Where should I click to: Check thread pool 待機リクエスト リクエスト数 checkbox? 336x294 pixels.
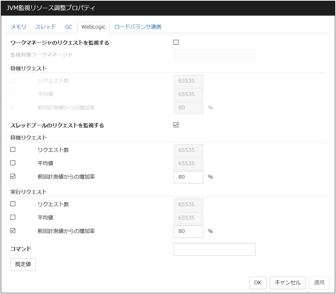click(13, 150)
